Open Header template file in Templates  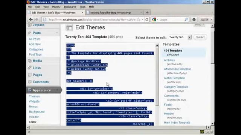(x=169, y=114)
